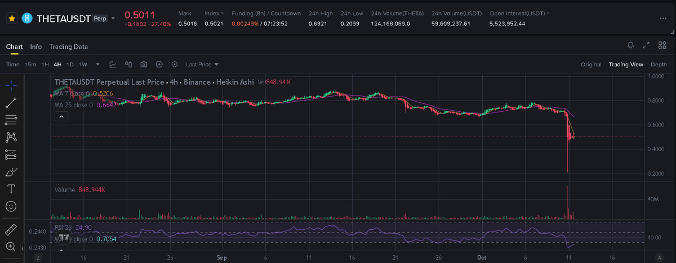The height and width of the screenshot is (263, 676).
Task: Click the 24h Volume(THETA) value 124,168,069.0
Action: (390, 24)
